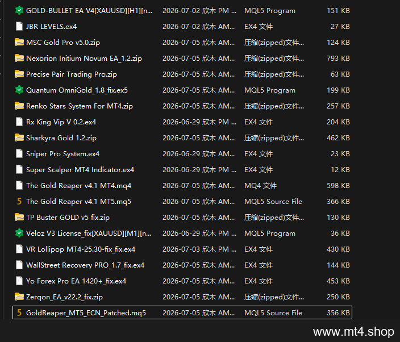Viewport: 400px width, 342px height.
Task: Click EX4 文件 type of Sniper Pro System
Action: coord(259,154)
